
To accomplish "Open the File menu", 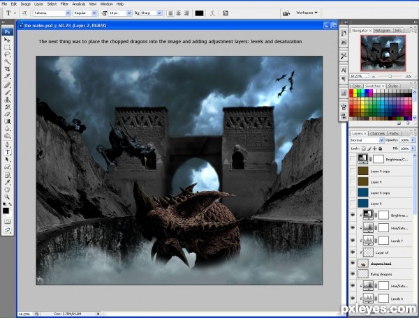I will 4,4.
